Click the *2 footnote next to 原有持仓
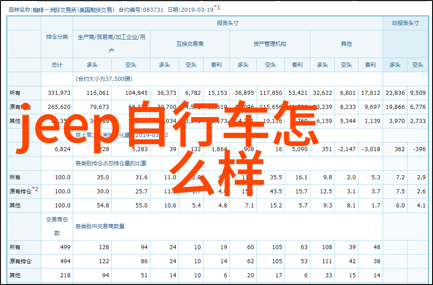 click(x=35, y=189)
